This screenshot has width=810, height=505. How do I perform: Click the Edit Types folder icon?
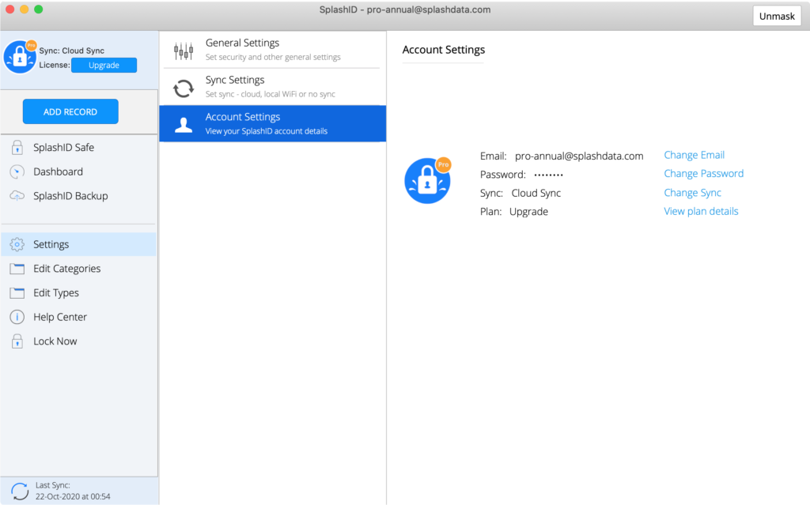click(17, 293)
